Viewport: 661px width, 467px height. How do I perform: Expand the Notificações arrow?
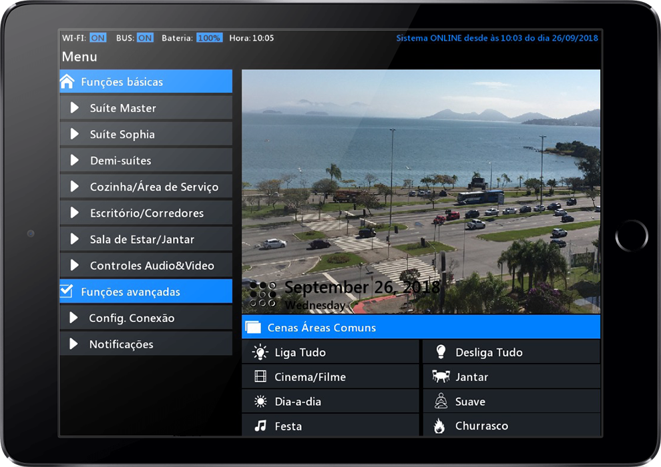[73, 344]
